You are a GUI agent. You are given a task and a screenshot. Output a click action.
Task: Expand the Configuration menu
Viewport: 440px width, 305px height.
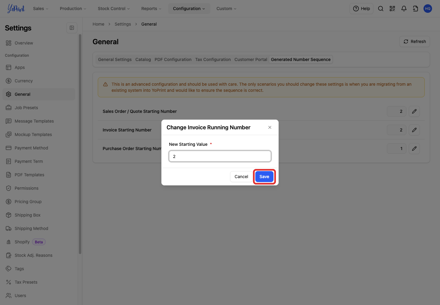tap(189, 9)
